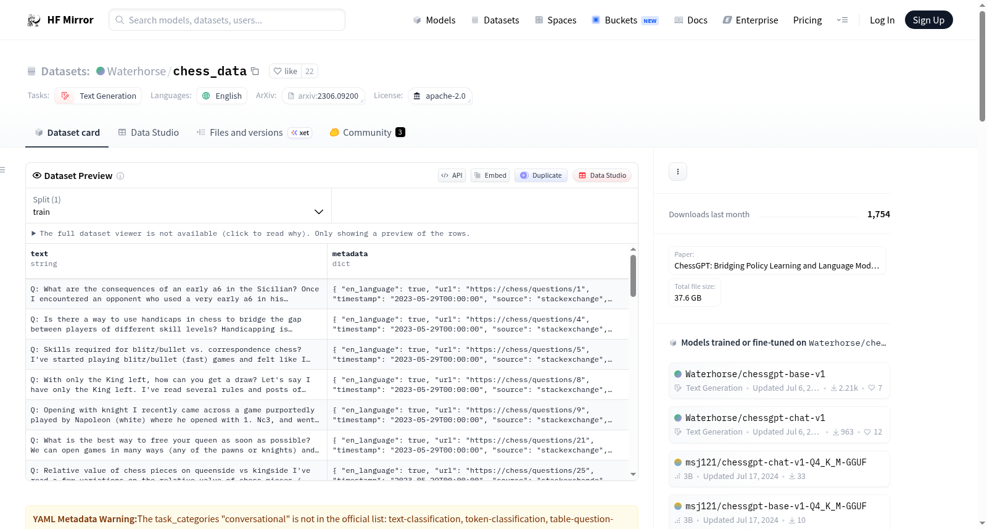The width and height of the screenshot is (987, 529).
Task: Click Log In
Action: click(882, 20)
